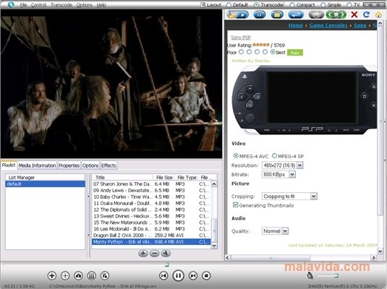The image size is (387, 289).
Task: Click the Home breadcrumb link
Action: (x=295, y=25)
